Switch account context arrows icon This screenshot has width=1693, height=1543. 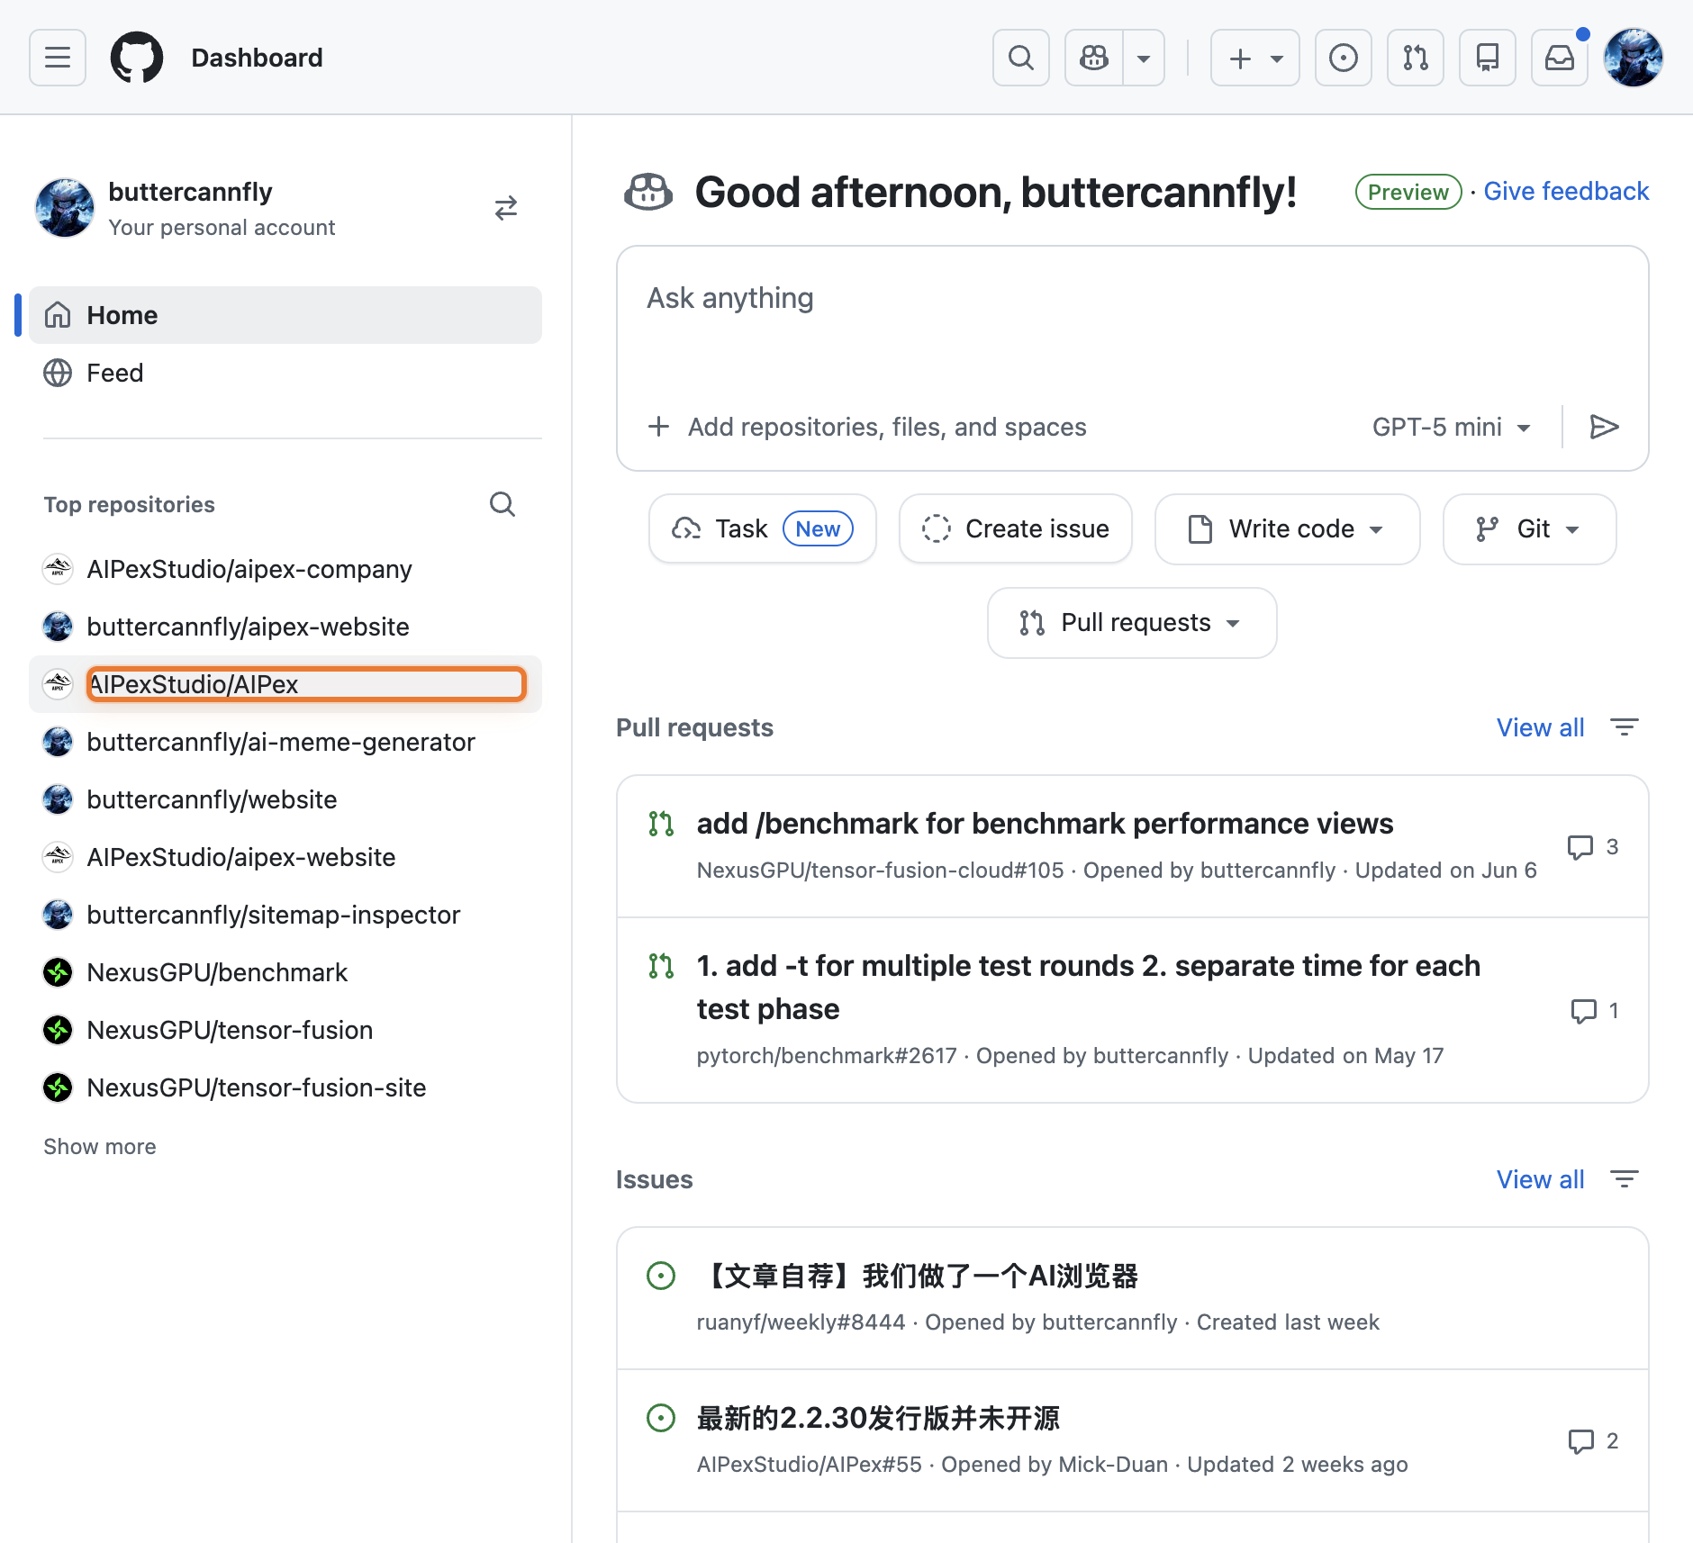(x=506, y=208)
